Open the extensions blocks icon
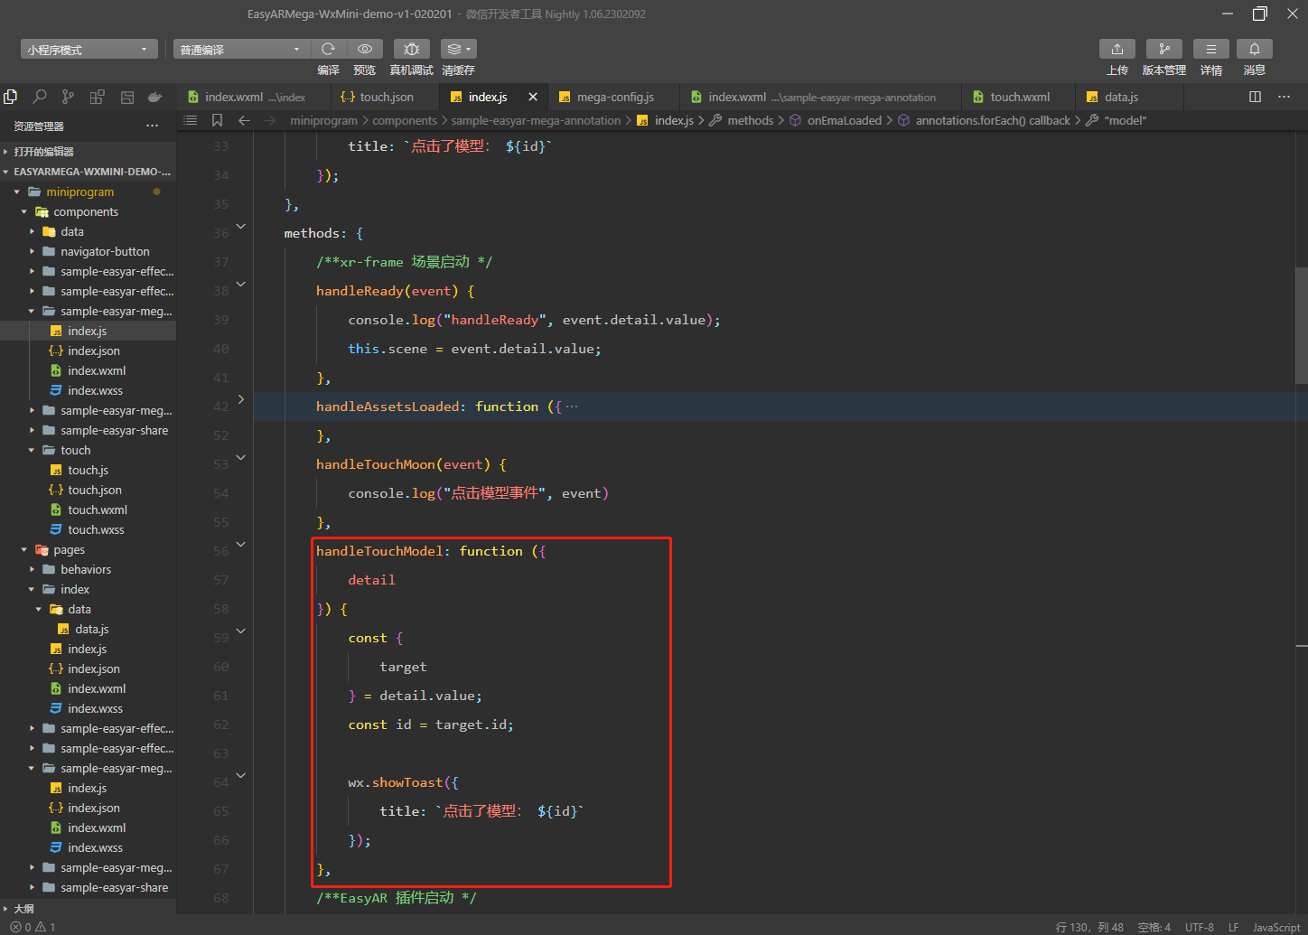The image size is (1308, 935). [x=97, y=97]
